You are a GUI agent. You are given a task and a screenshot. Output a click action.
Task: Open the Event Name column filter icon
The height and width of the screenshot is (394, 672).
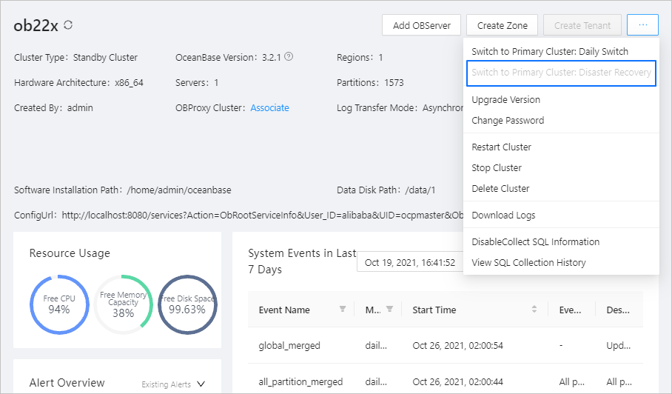pyautogui.click(x=343, y=309)
